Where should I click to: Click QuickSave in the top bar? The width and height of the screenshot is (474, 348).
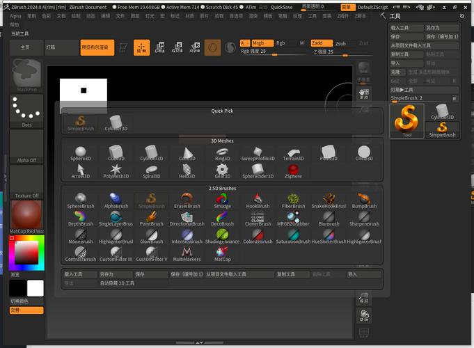tap(281, 7)
